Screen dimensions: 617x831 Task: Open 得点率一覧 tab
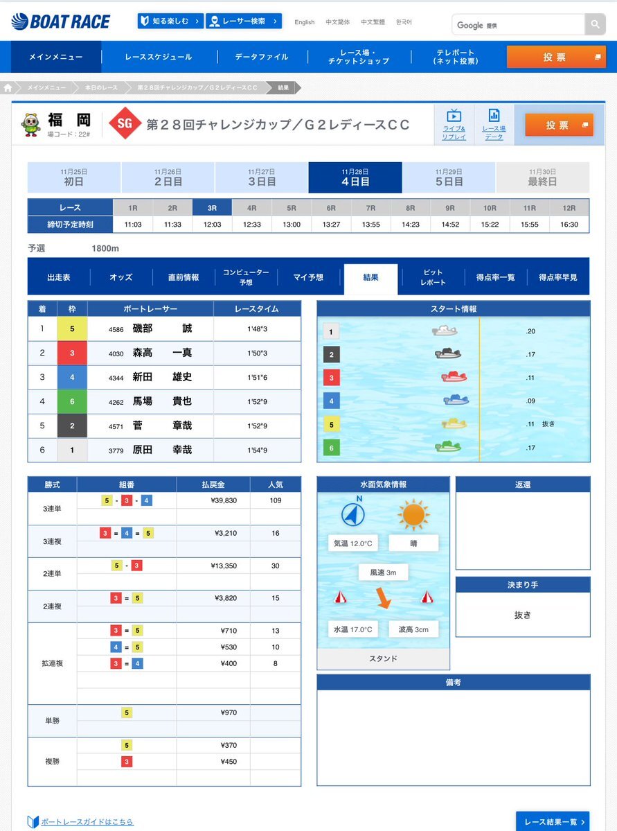(496, 277)
